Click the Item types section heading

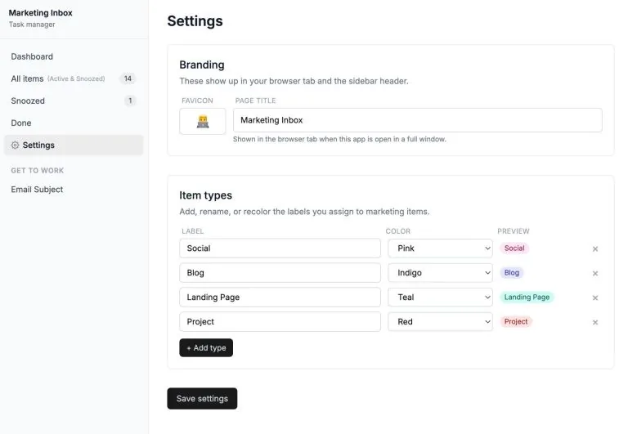(x=205, y=195)
